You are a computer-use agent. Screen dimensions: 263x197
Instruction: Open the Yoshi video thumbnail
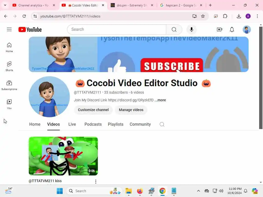63,156
